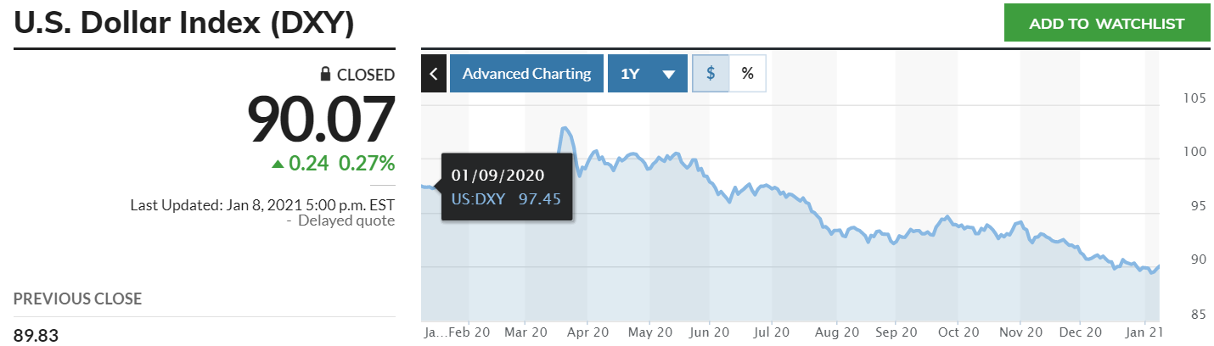Click the Oct 20 time axis marker
The height and width of the screenshot is (346, 1214).
(958, 332)
